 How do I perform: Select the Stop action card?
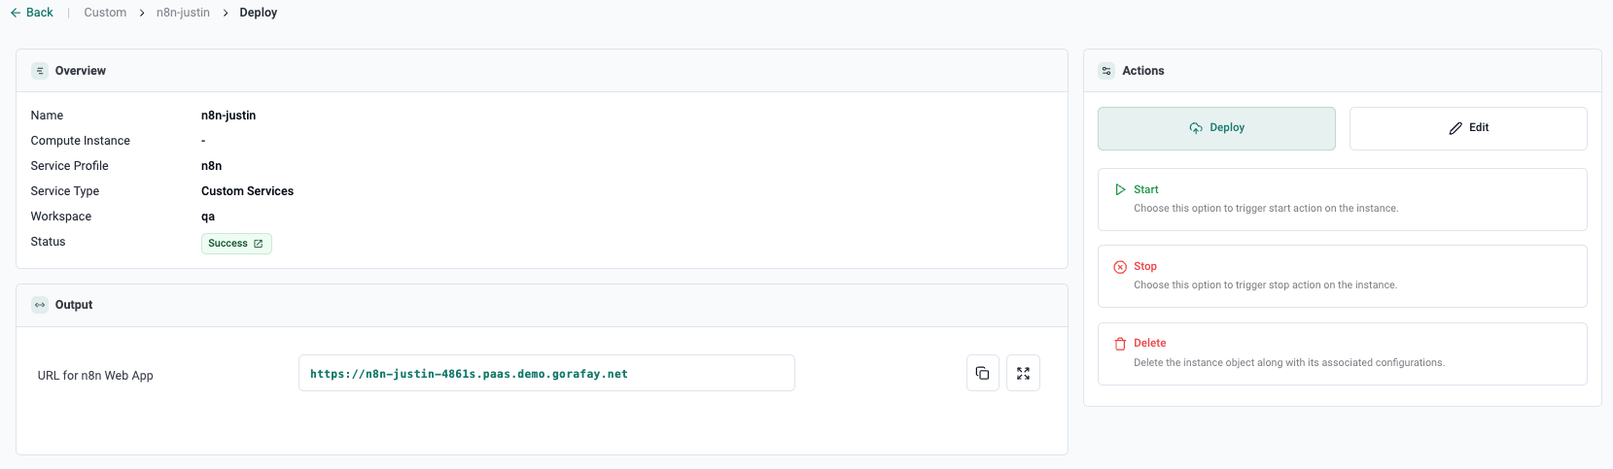click(1342, 277)
